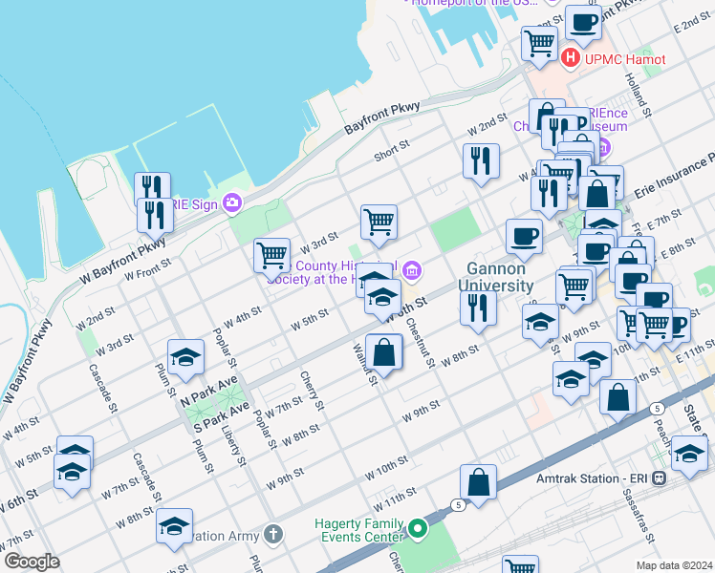Open the restaurant marker near Short St

[x=481, y=159]
